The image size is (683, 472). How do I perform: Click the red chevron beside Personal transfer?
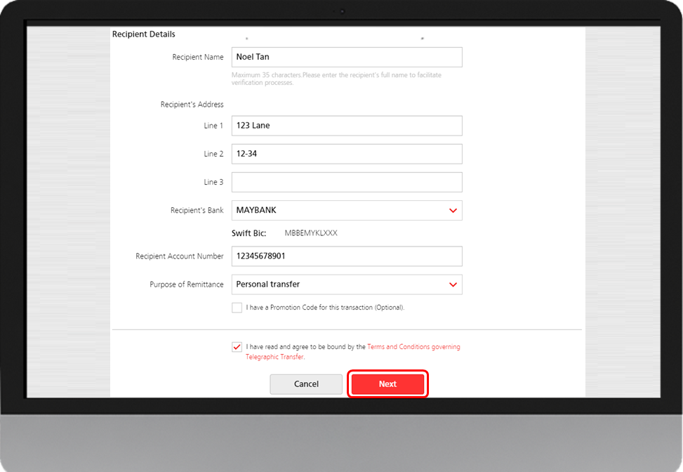pyautogui.click(x=453, y=284)
